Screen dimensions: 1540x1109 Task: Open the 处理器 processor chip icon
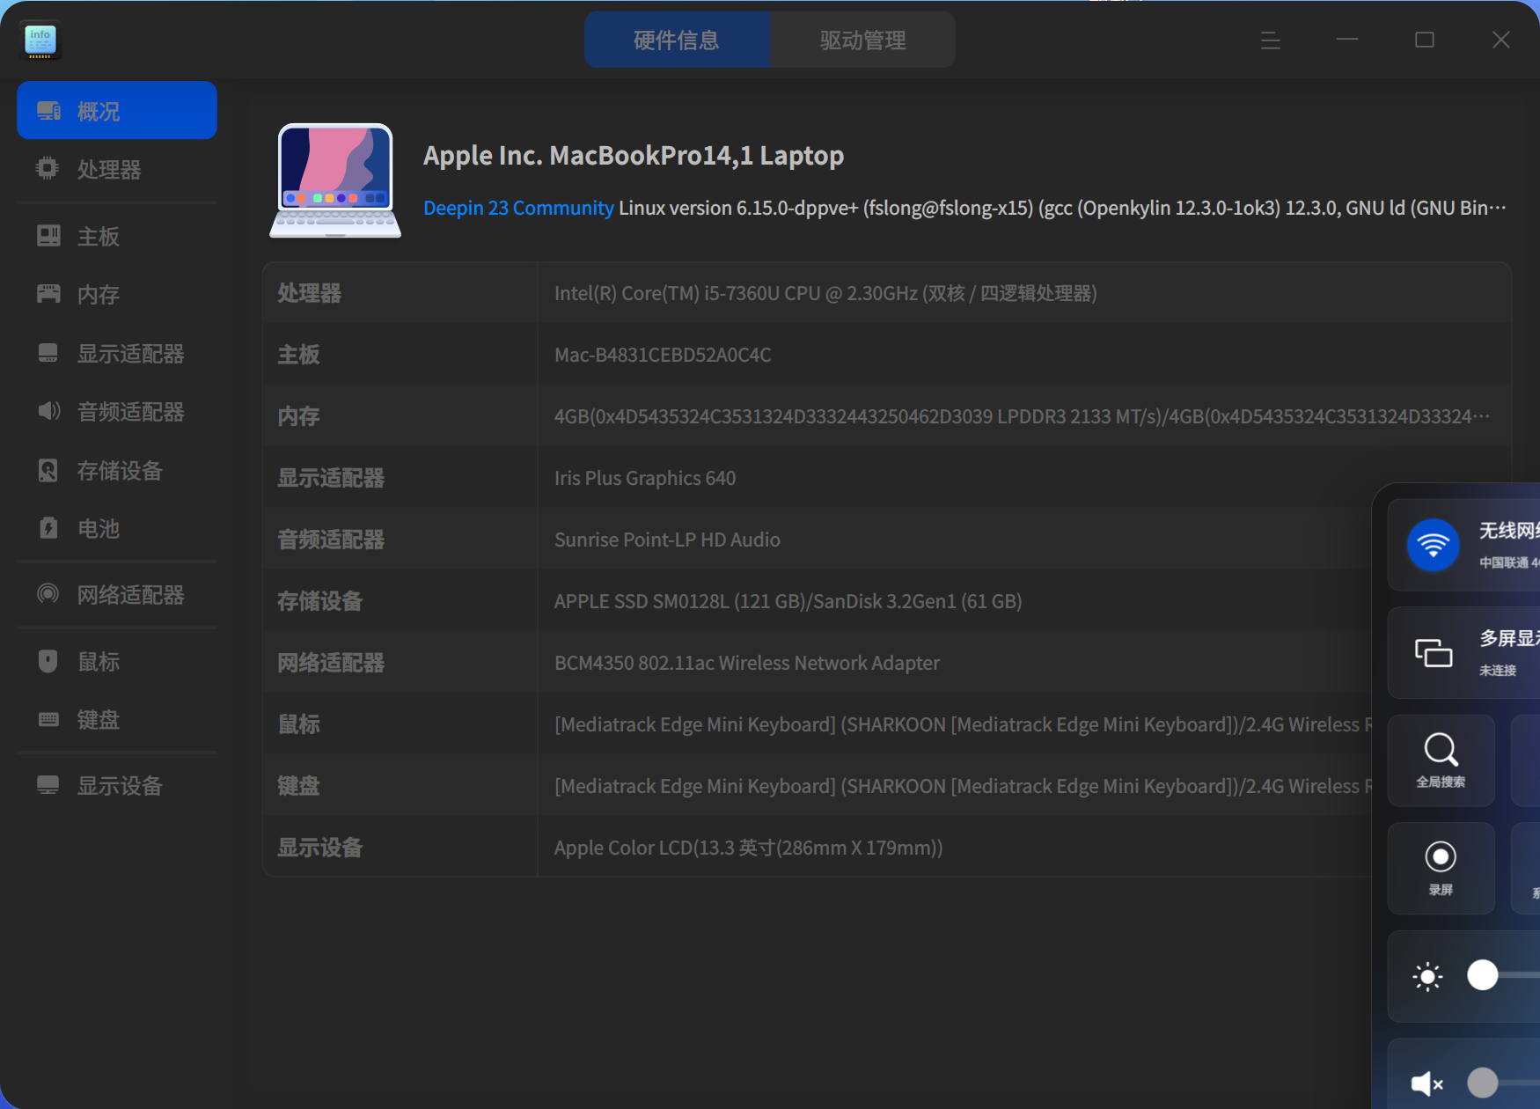[48, 169]
